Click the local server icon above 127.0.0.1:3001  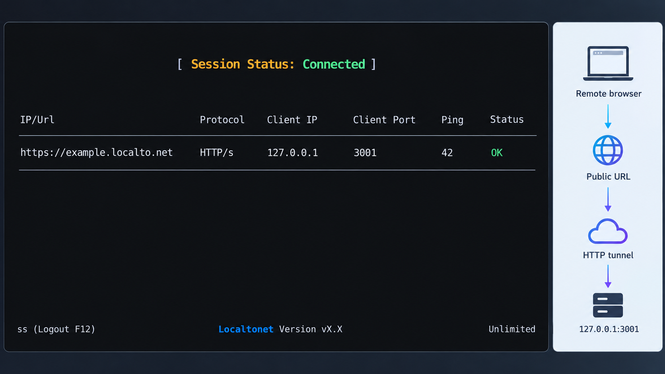(608, 305)
